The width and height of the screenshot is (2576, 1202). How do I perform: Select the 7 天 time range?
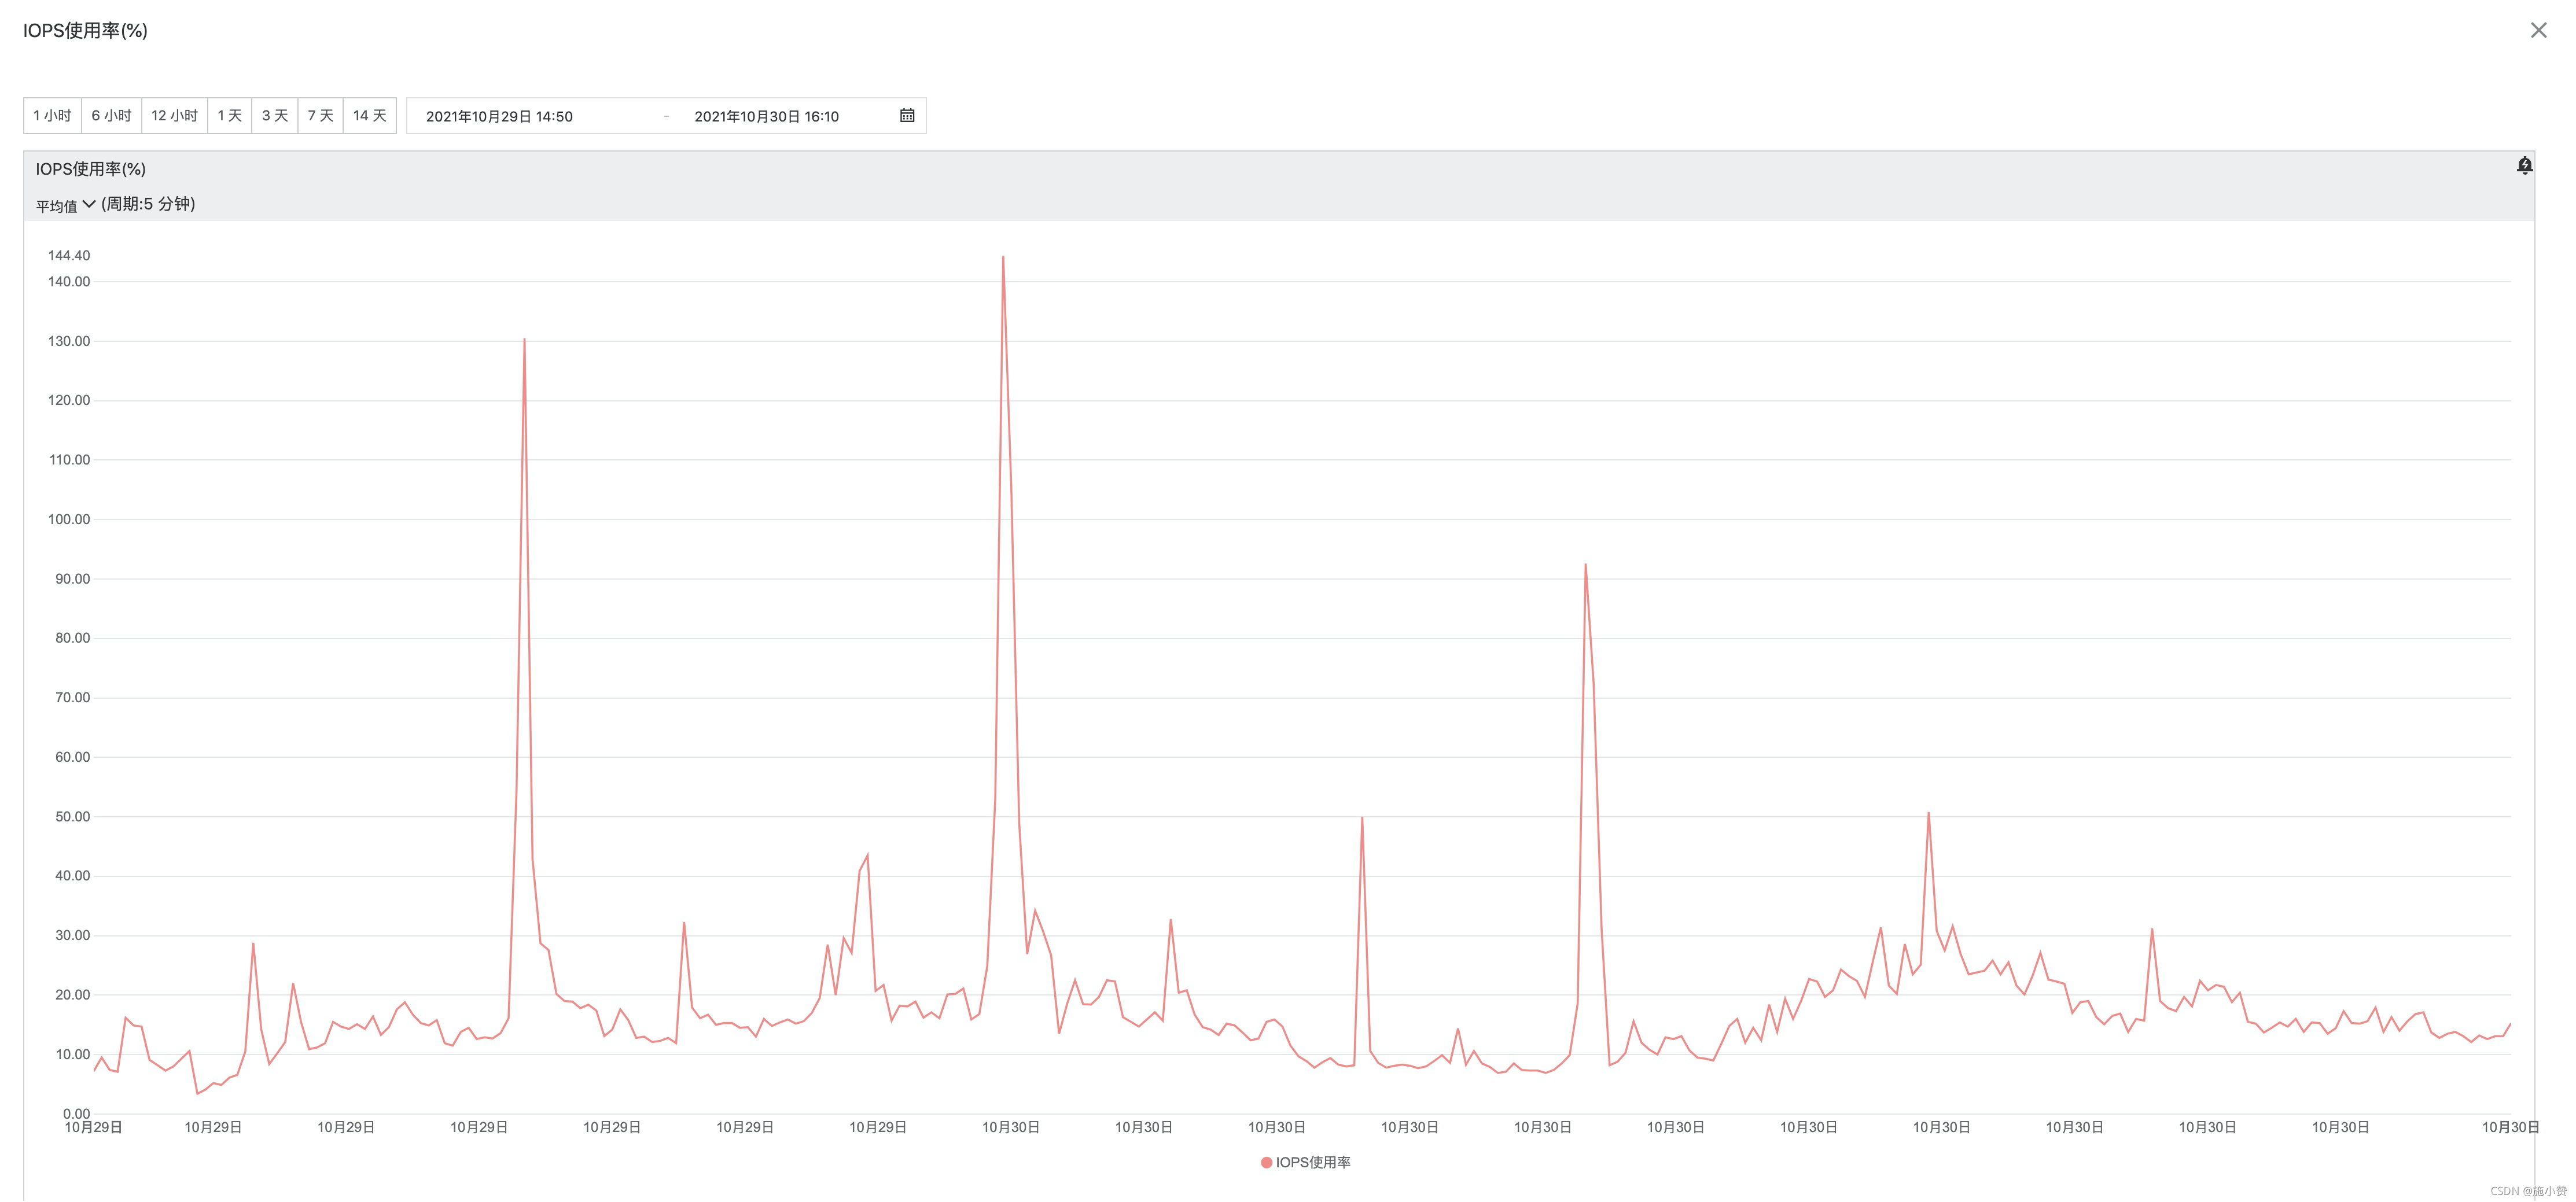[x=321, y=116]
